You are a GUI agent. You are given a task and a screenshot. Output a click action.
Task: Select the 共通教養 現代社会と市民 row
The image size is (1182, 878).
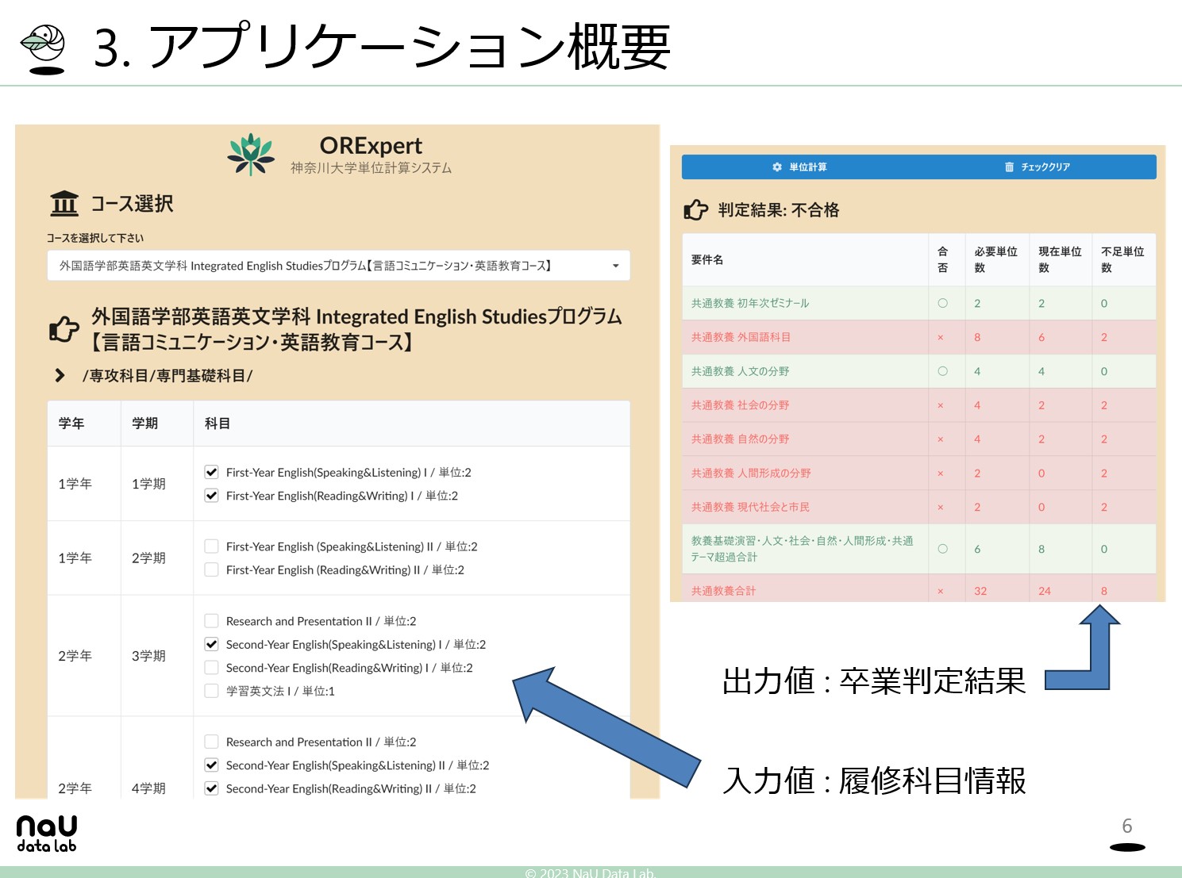[918, 507]
